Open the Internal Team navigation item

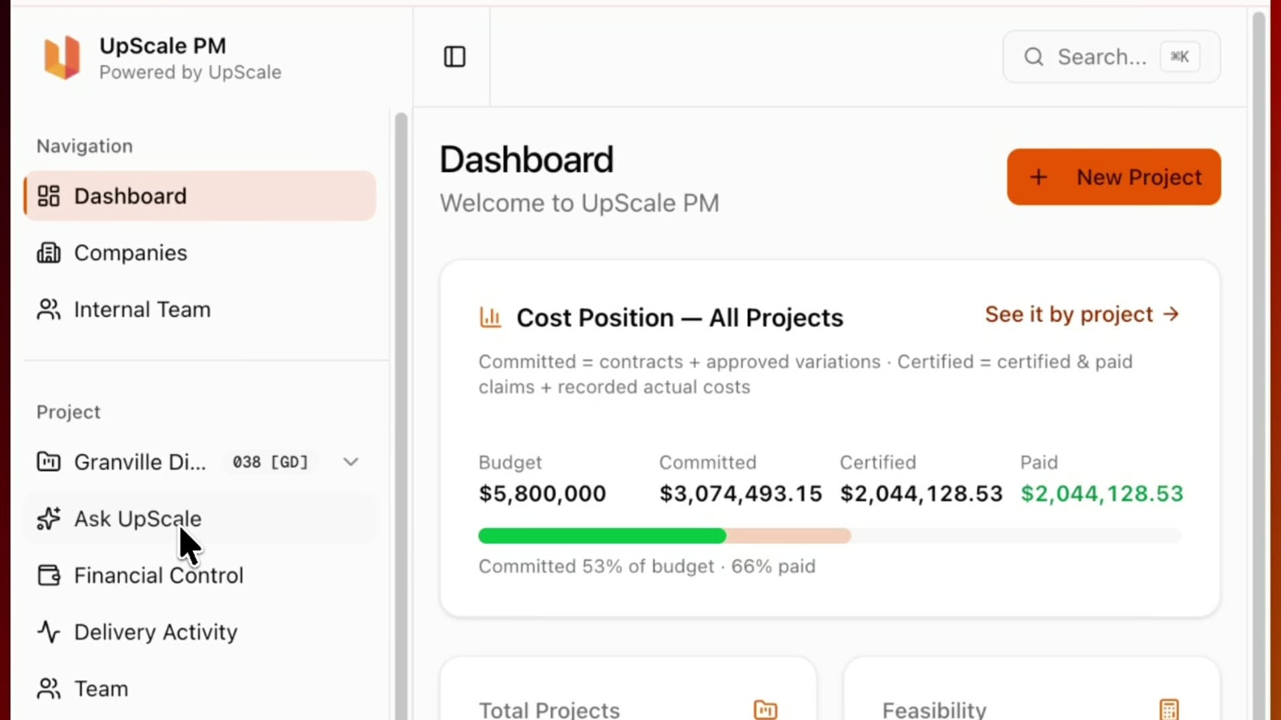tap(200, 309)
